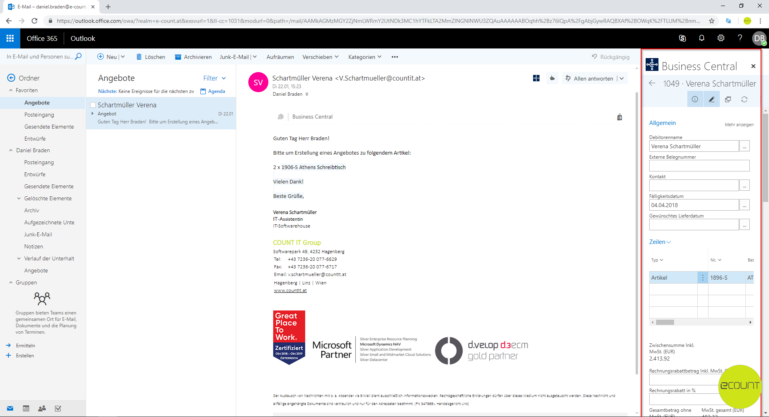The width and height of the screenshot is (769, 417).
Task: Open the notifications bell
Action: (702, 38)
